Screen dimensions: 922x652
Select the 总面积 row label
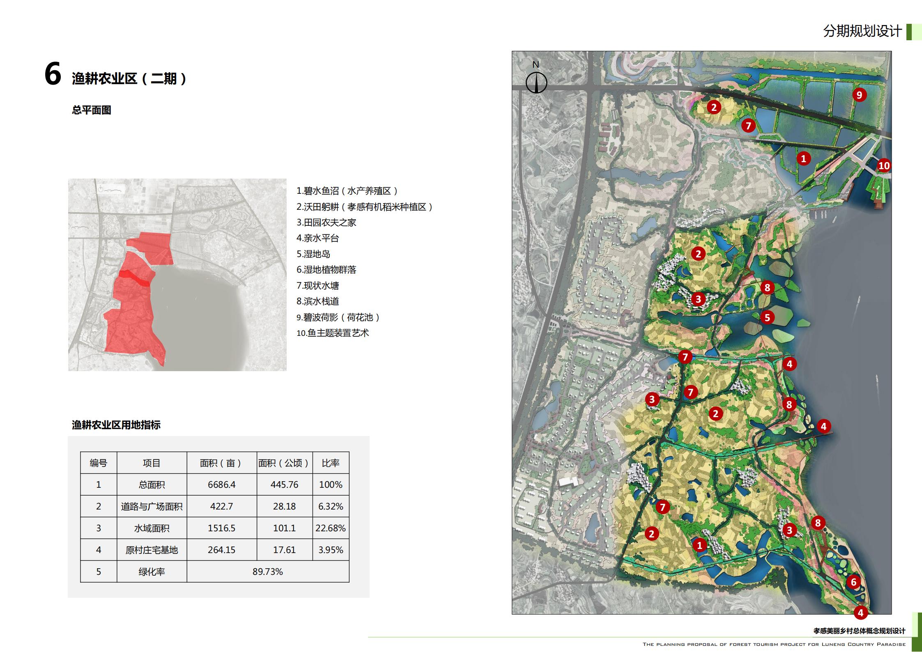pos(152,485)
